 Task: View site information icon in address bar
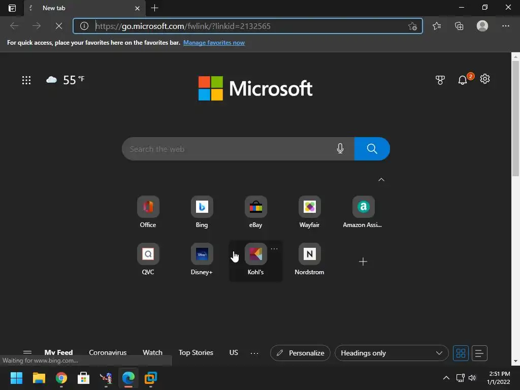(84, 26)
